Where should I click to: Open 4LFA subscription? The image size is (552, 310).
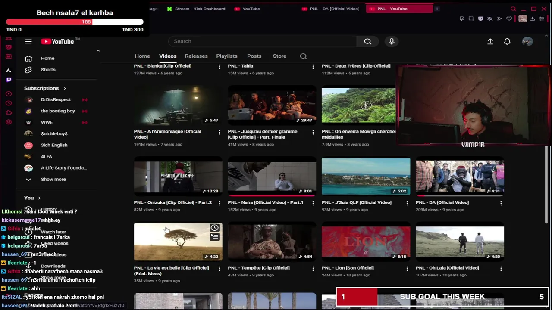(x=47, y=157)
